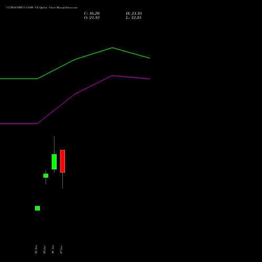Image resolution: width=262 pixels, height=262 pixels.
Task: Click the ULTRACEMCO options chart title
Action: [x=42, y=7]
